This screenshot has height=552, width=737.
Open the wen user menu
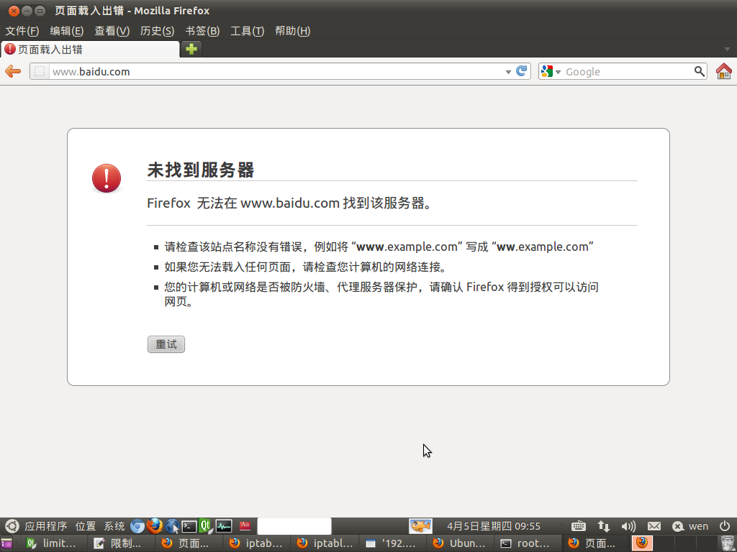click(x=690, y=526)
